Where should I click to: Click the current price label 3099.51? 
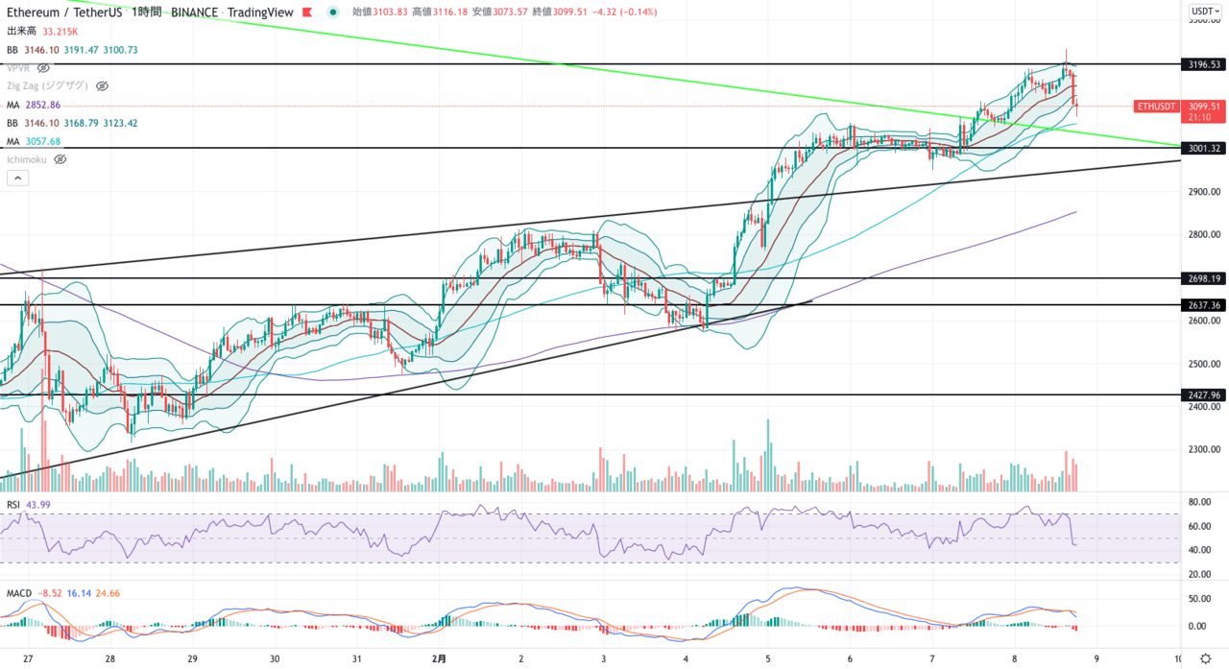click(x=1204, y=106)
